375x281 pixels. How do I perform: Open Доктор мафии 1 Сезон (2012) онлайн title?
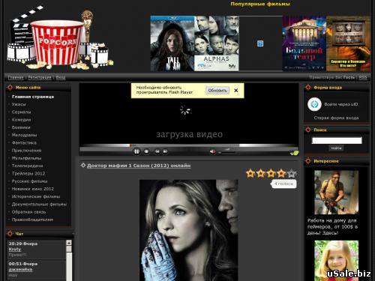click(x=139, y=166)
